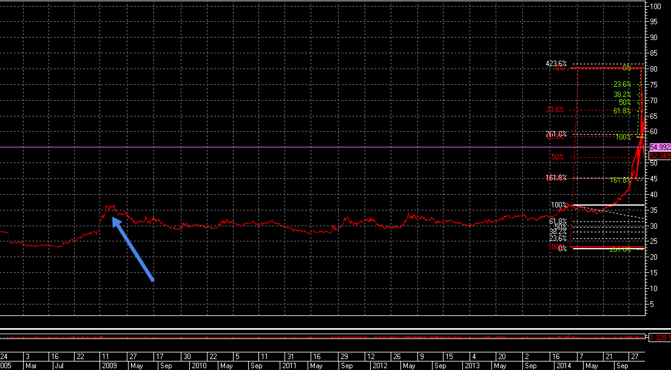Click the pink horizontal price line
The height and width of the screenshot is (370, 671).
click(324, 147)
